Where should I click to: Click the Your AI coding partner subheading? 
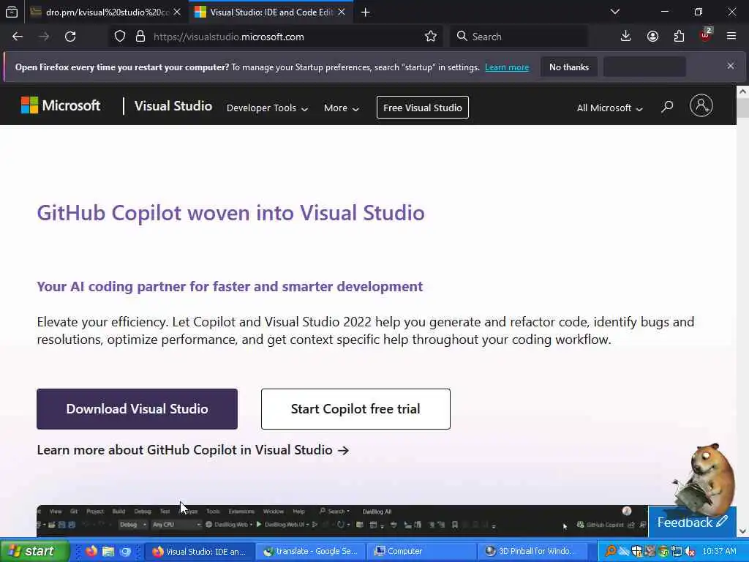click(230, 286)
